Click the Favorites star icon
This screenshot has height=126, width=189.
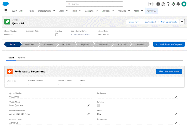click(x=150, y=4)
